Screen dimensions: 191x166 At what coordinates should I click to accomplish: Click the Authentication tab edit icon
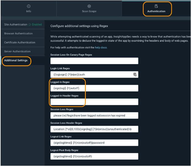point(156,6)
